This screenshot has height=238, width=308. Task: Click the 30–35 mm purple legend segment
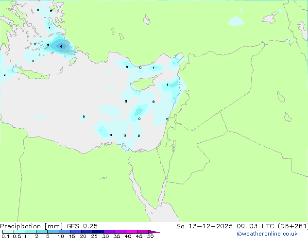(109, 232)
